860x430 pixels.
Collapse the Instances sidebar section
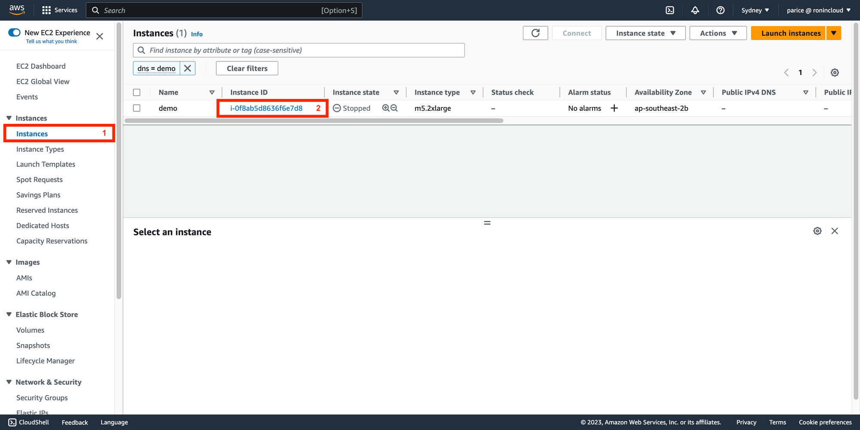pos(9,118)
